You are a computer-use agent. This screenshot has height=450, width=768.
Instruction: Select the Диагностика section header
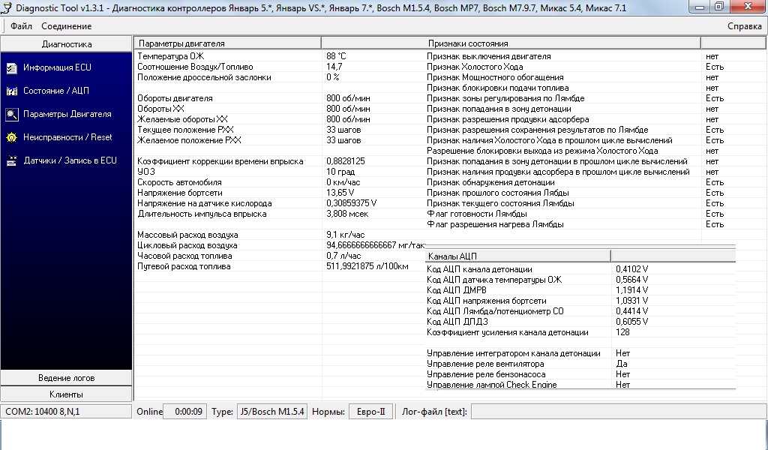tap(66, 44)
